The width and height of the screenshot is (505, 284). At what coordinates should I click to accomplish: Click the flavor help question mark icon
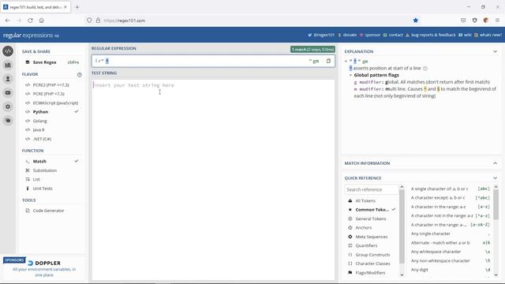[x=79, y=75]
